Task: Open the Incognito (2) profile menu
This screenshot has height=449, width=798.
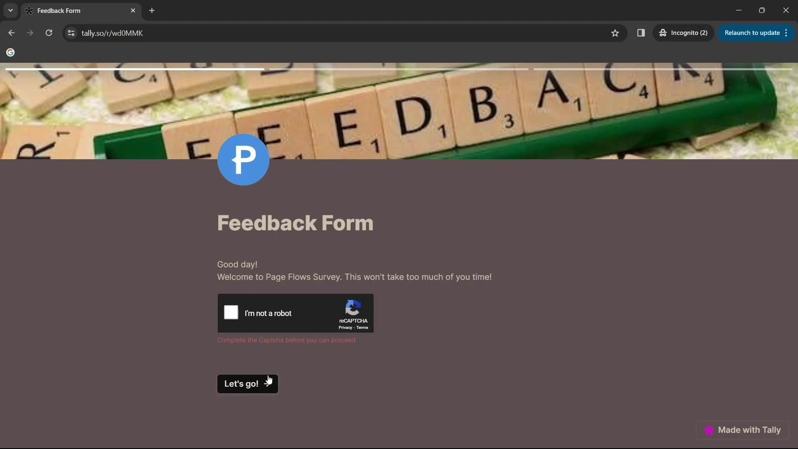Action: (x=683, y=33)
